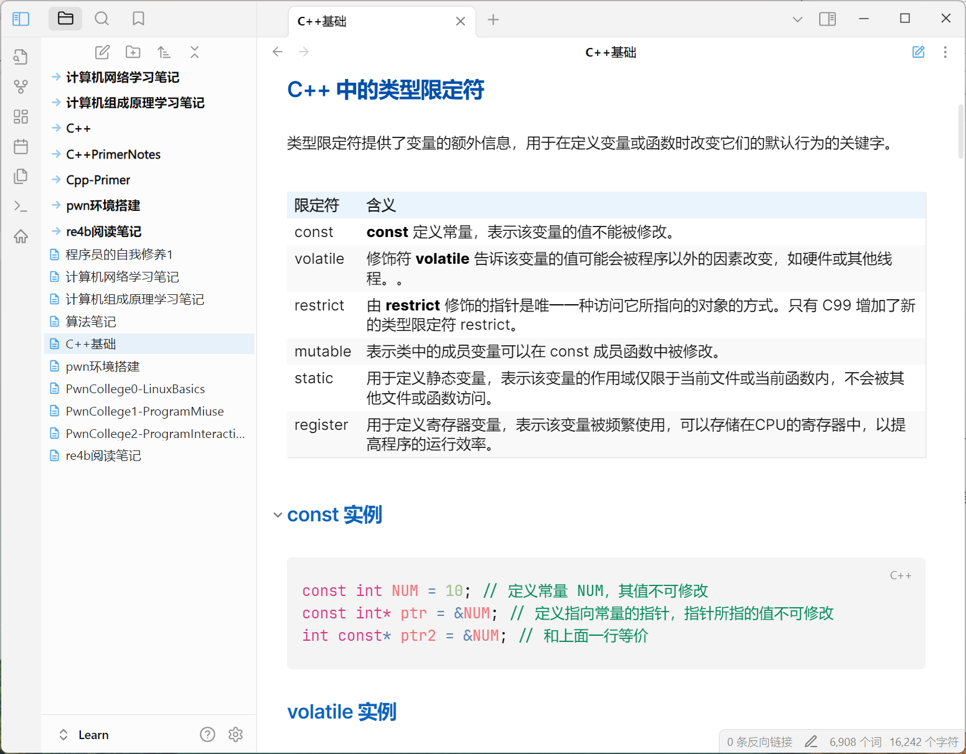Screen dimensions: 966x754
Task: Open the Learn vault switcher
Action: point(84,735)
